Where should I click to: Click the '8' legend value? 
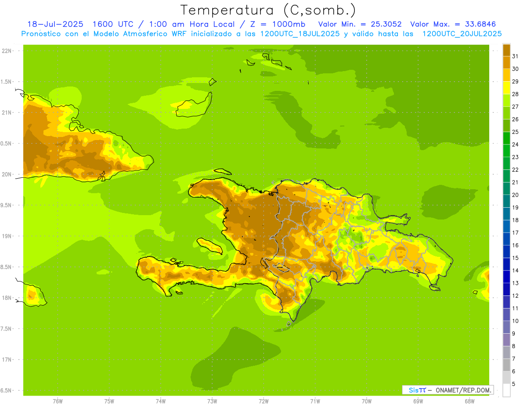[x=513, y=346]
